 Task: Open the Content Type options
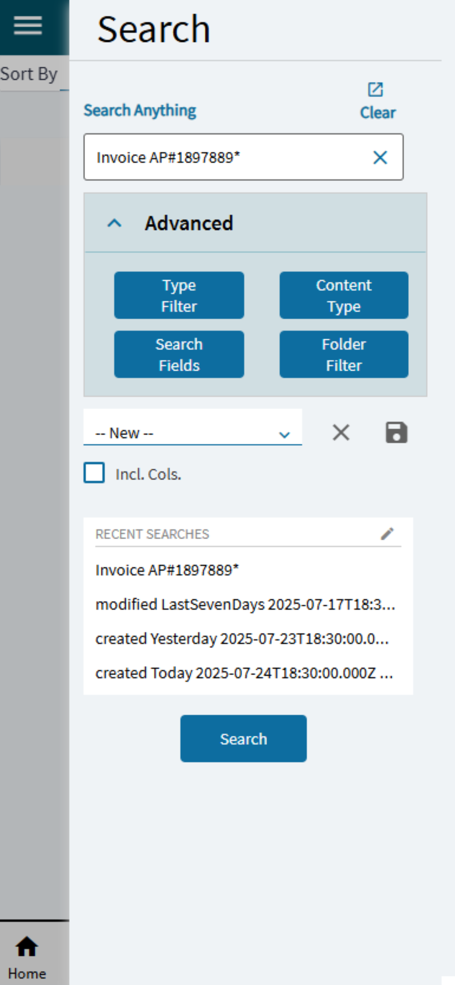[344, 295]
